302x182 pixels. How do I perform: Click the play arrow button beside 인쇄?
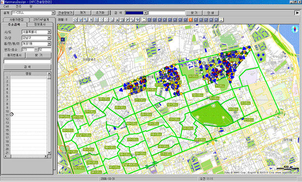pyautogui.click(x=297, y=13)
